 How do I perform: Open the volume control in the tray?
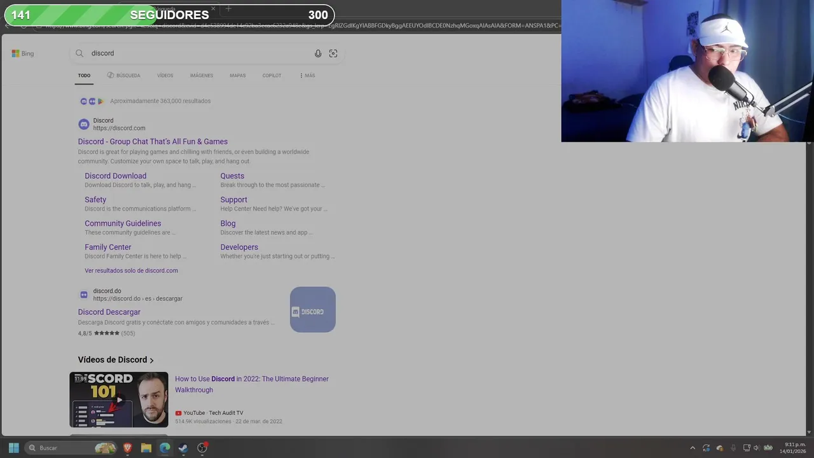coord(756,448)
